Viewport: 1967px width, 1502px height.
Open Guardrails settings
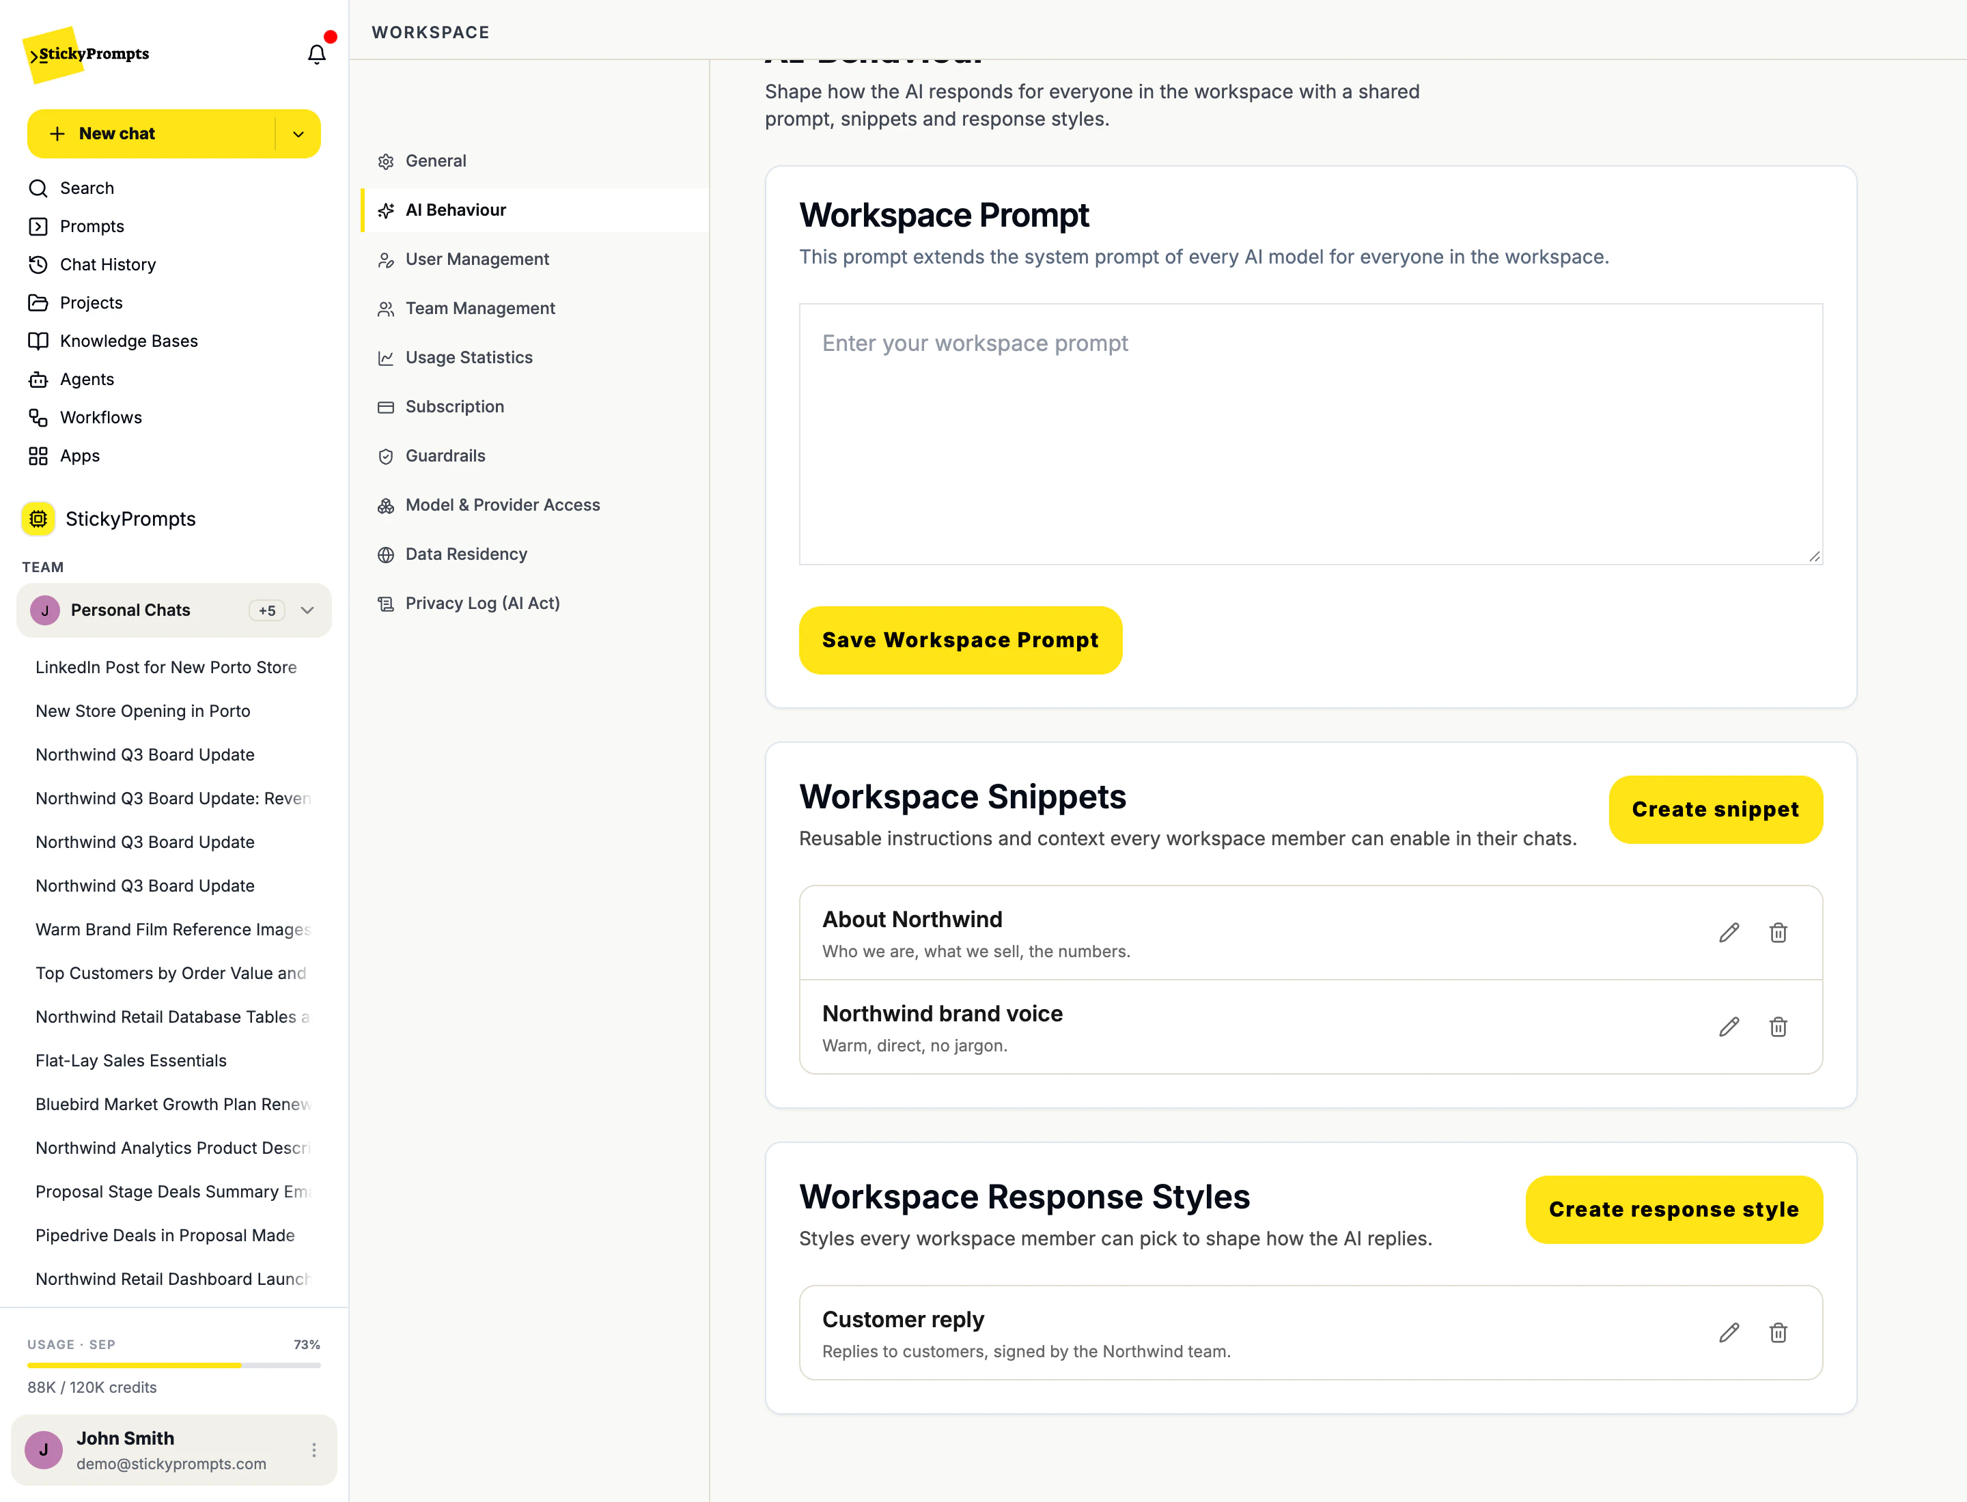tap(535, 456)
